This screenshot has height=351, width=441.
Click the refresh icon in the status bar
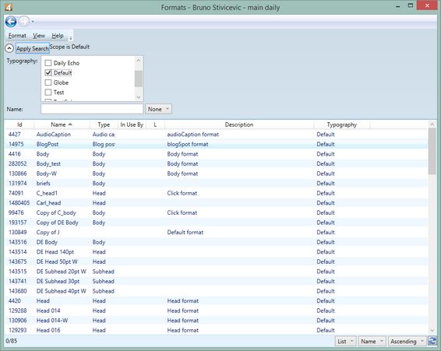(432, 341)
